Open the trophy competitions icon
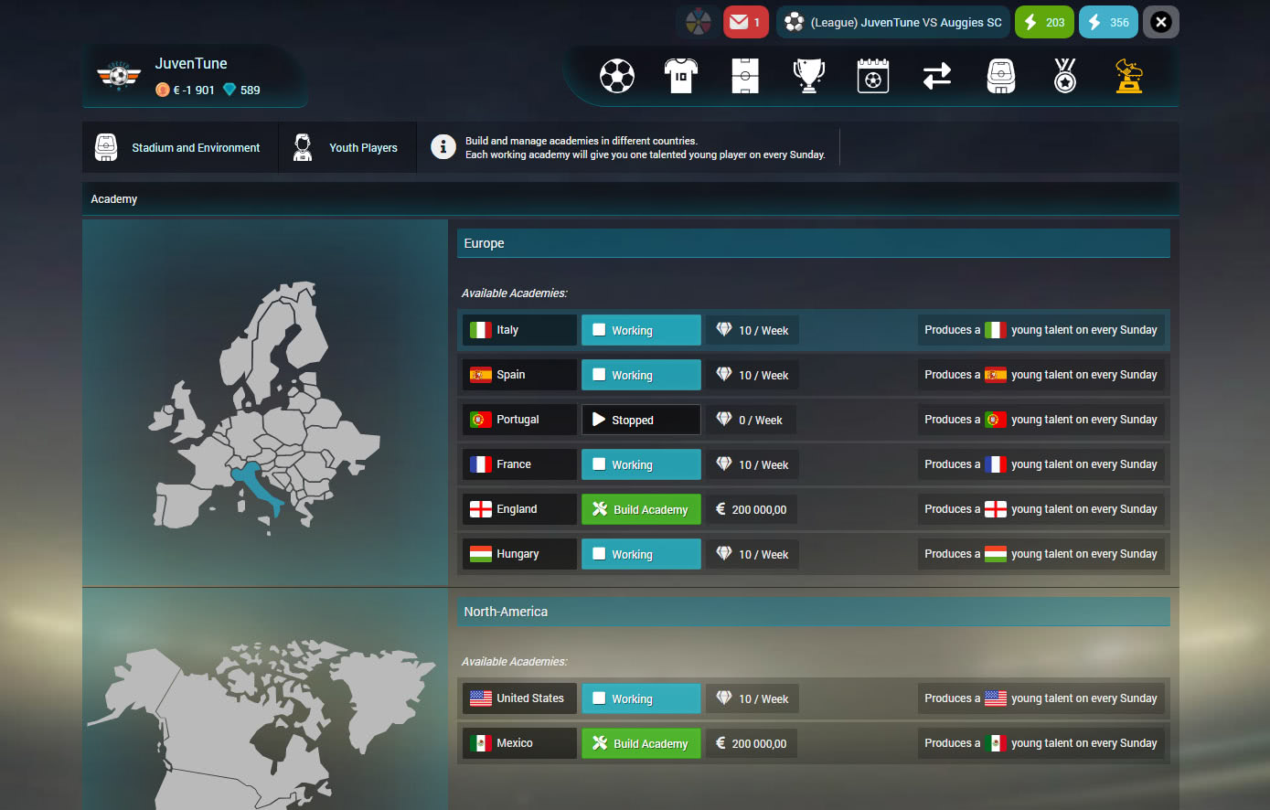Screen dimensions: 1270x810 808,77
